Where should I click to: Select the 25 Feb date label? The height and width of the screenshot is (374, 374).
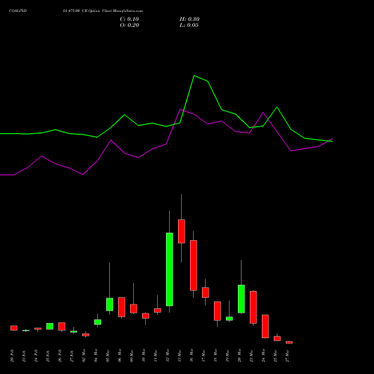[48, 356]
